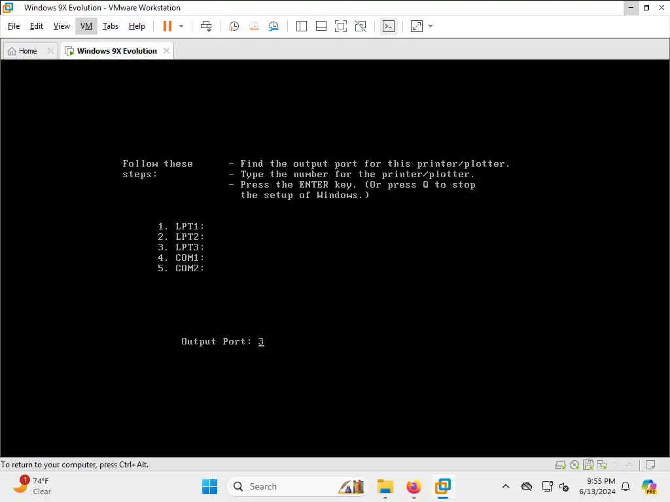Toggle the thumbnail bar view
670x502 pixels.
321,26
